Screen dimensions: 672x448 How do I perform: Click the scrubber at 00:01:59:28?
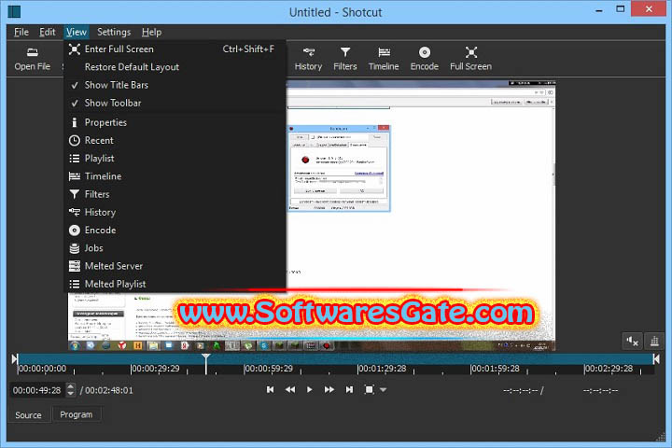(495, 369)
